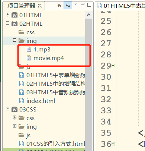
Task: Expand the 01HTML project node
Action: (7, 15)
